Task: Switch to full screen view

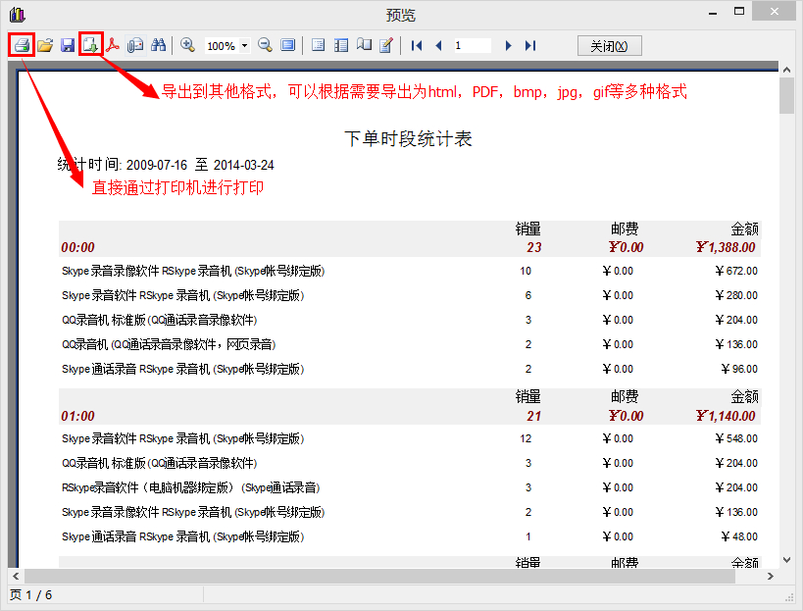Action: [287, 45]
